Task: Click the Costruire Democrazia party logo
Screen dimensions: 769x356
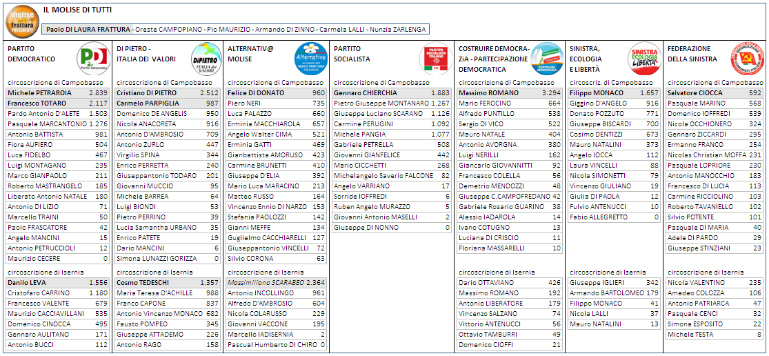Action: click(x=546, y=58)
